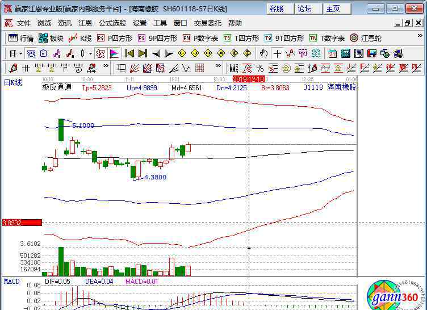The height and width of the screenshot is (310, 427).
Task: Select the red grid square tool
Action: point(200,68)
